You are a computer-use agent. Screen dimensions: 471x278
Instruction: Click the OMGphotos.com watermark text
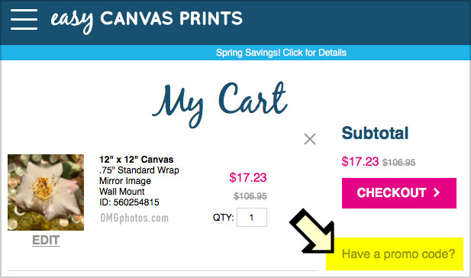[x=134, y=218]
